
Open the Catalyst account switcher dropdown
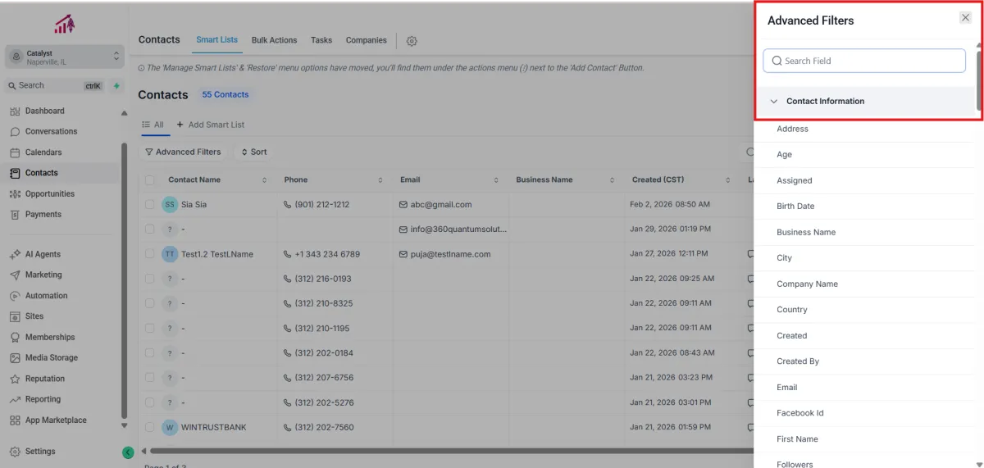[64, 57]
